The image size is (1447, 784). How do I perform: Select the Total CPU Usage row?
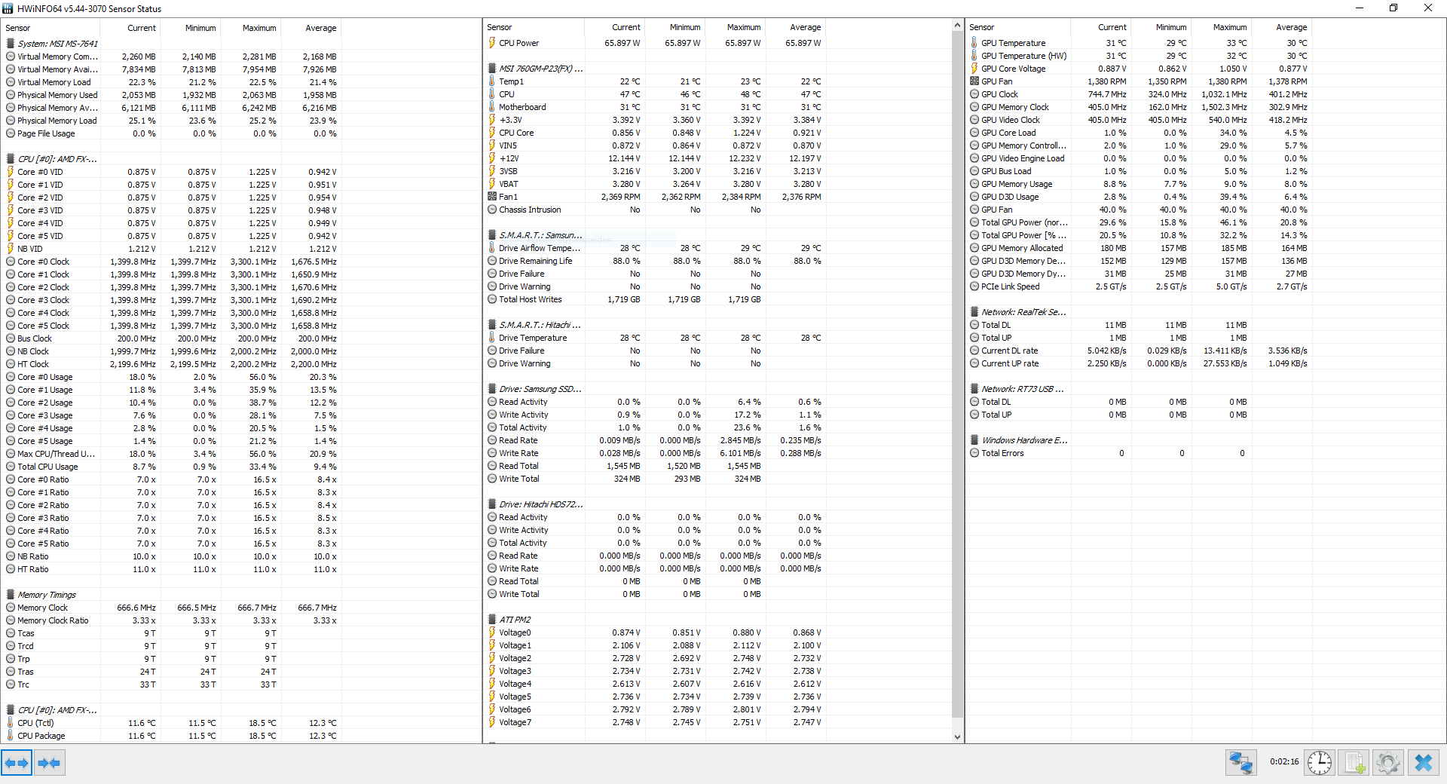tap(47, 467)
